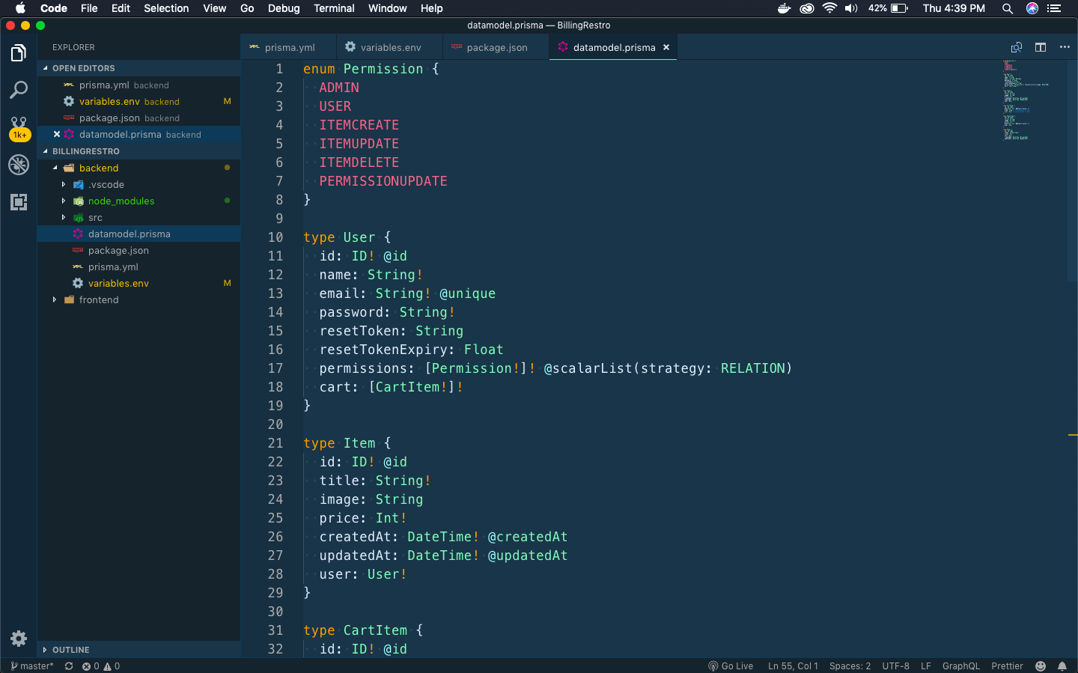Open Notification Center list icon
The width and height of the screenshot is (1078, 673).
(x=1054, y=8)
